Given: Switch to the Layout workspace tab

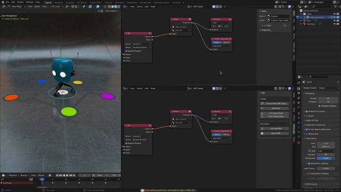Looking at the screenshot, I should click(x=48, y=3).
